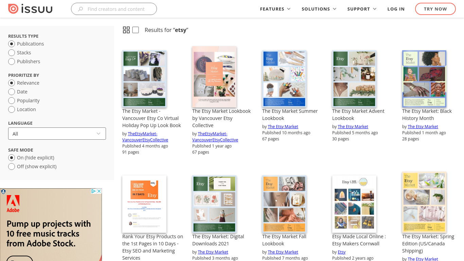The height and width of the screenshot is (261, 464).
Task: Expand the Support menu
Action: click(362, 9)
